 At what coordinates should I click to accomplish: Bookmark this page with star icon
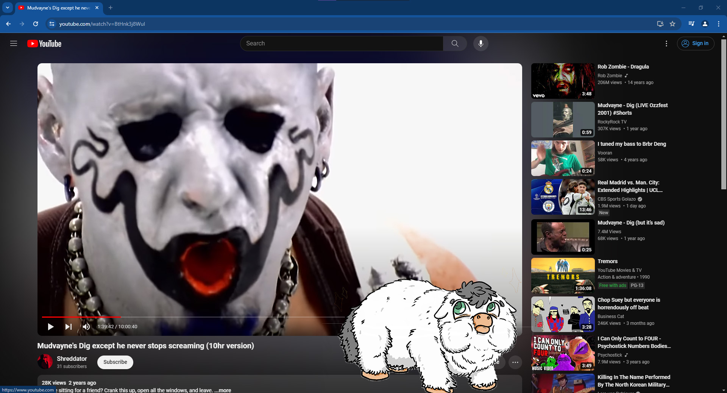point(672,24)
